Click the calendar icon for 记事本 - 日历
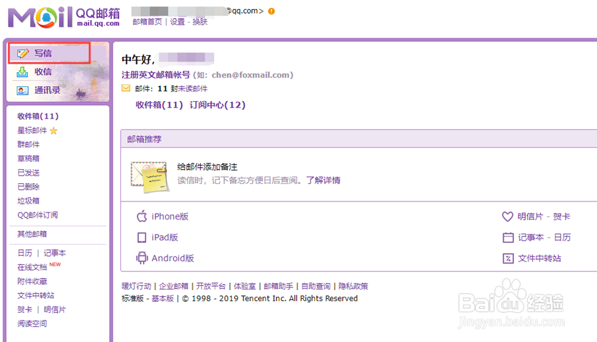This screenshot has width=597, height=342. pyautogui.click(x=508, y=237)
